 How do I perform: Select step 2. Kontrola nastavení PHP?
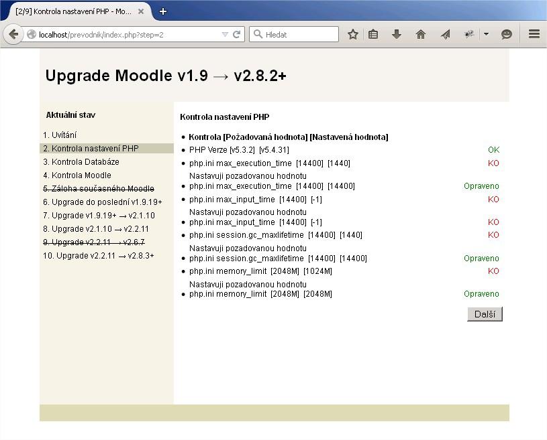pos(91,148)
